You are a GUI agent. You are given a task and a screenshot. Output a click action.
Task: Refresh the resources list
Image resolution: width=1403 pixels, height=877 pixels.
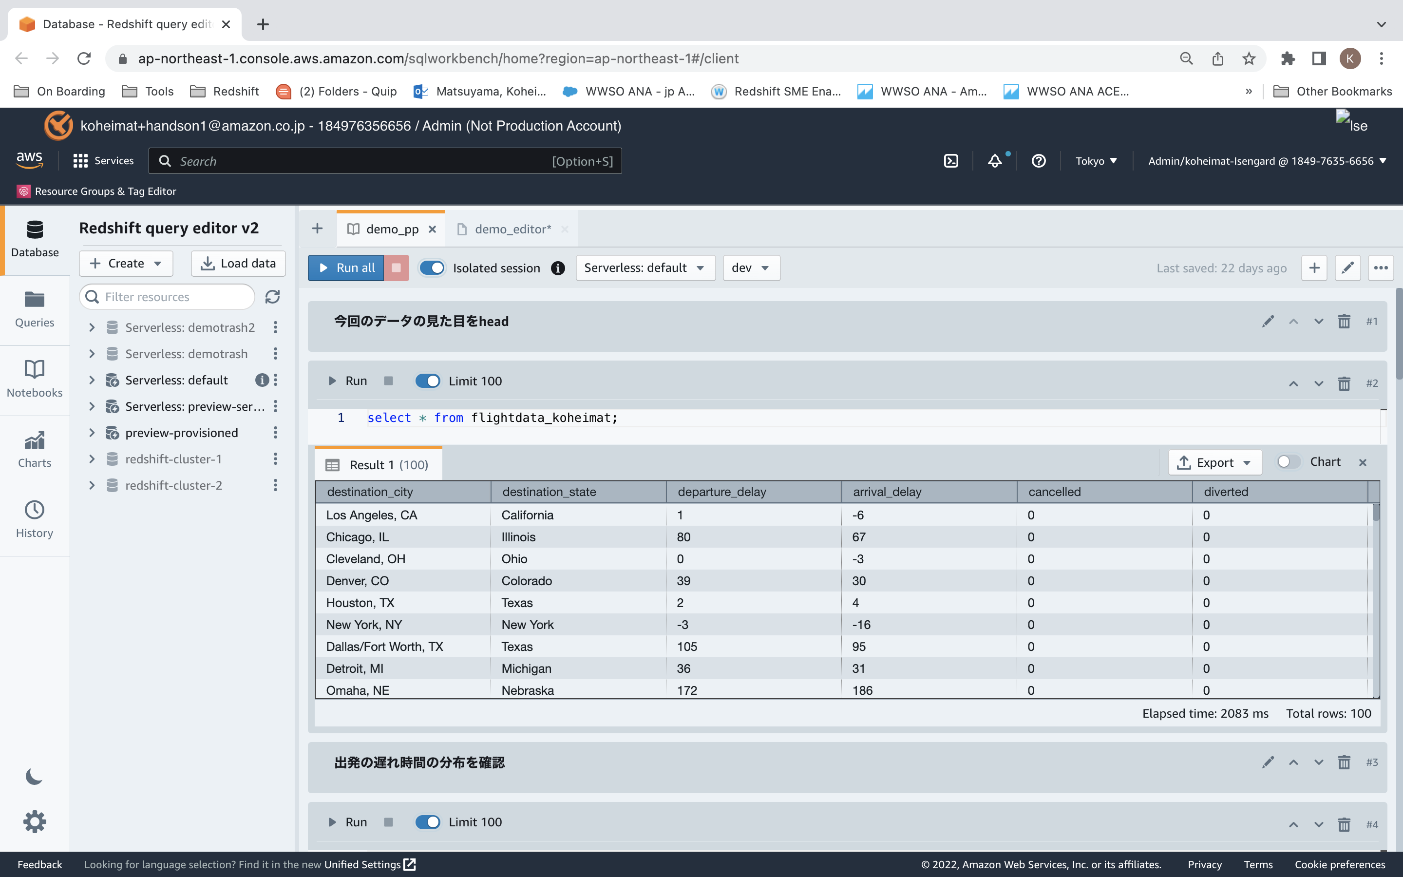tap(272, 297)
